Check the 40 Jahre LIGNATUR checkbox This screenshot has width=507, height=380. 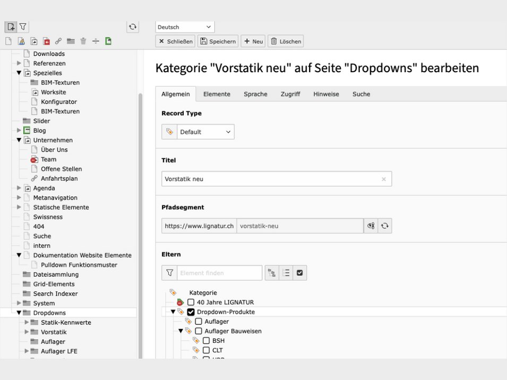click(191, 303)
